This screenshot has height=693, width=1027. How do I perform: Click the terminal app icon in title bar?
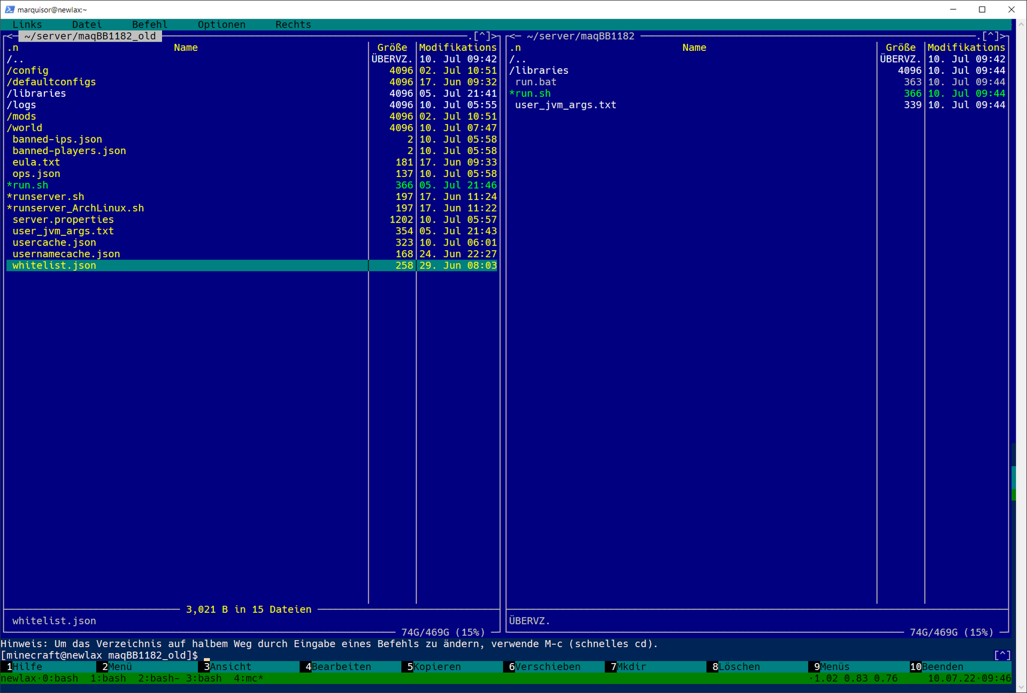coord(10,10)
